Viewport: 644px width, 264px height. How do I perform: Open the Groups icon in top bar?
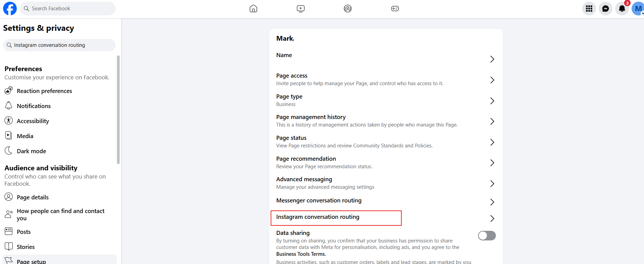(347, 9)
